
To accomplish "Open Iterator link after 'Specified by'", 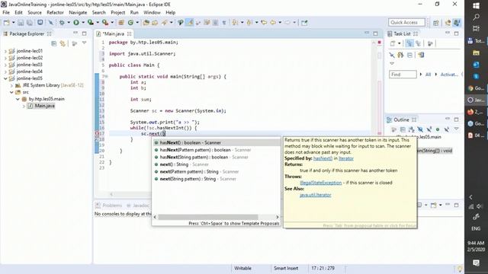I will point(346,158).
